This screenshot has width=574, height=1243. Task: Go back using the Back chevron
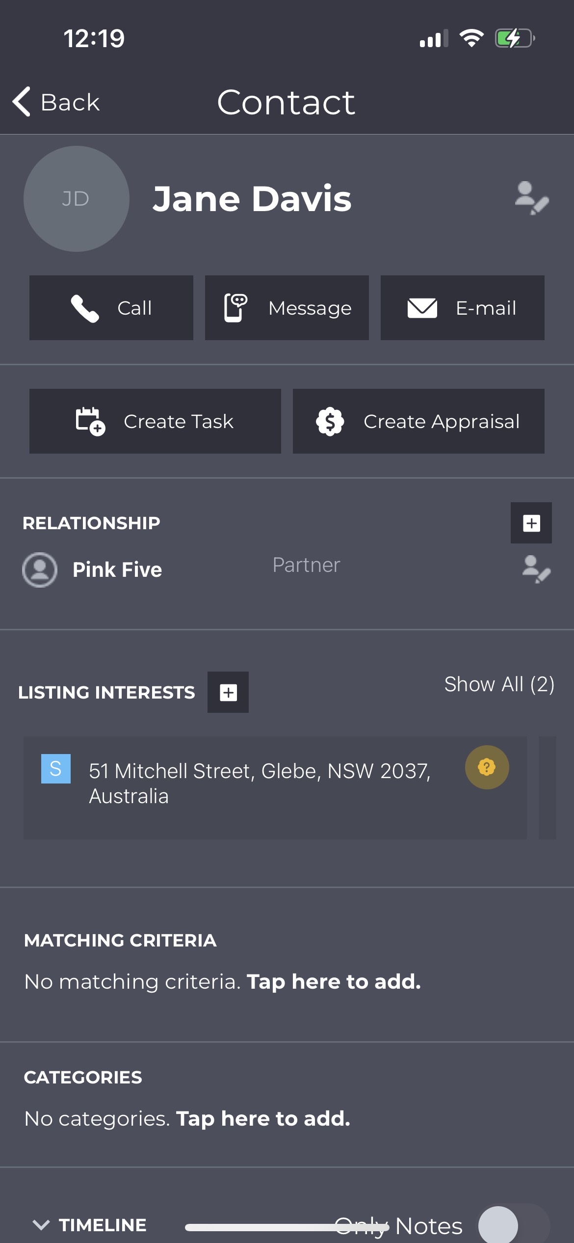22,102
